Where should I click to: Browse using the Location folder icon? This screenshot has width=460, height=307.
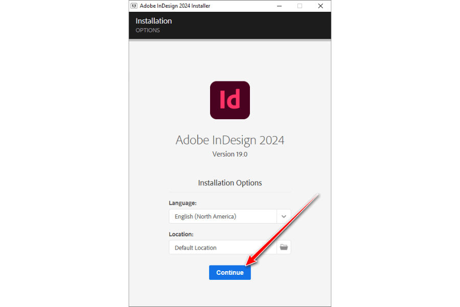coord(284,248)
